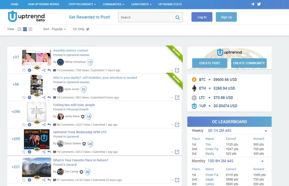Open the Sort: Popular dropdown
This screenshot has width=289, height=186.
55,29
